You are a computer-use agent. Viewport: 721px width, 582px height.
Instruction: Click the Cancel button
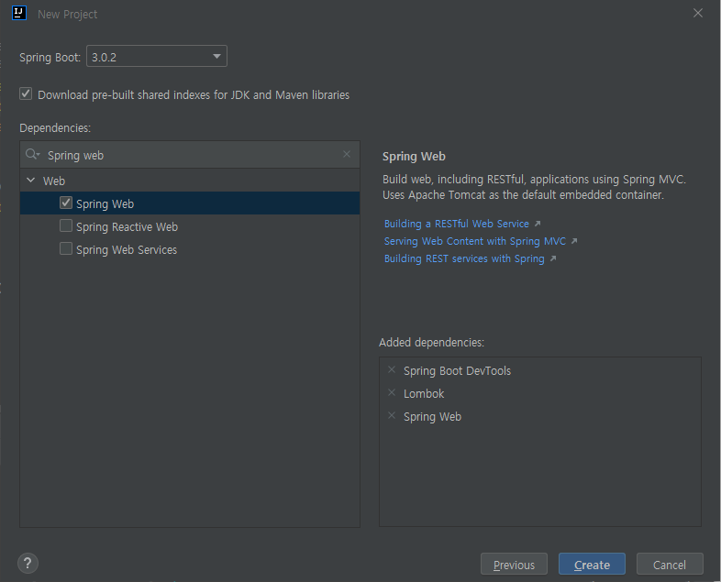tap(670, 564)
